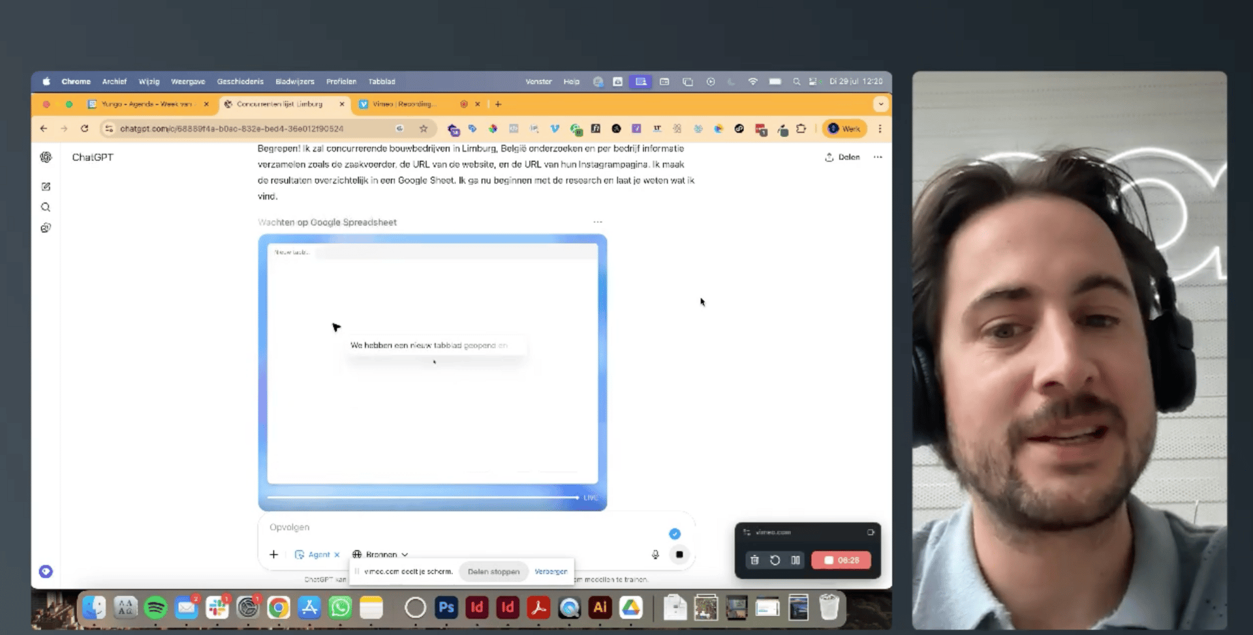Screen dimensions: 1253x635
Task: Open the ChatGPT logo sidebar toggle
Action: 46,157
